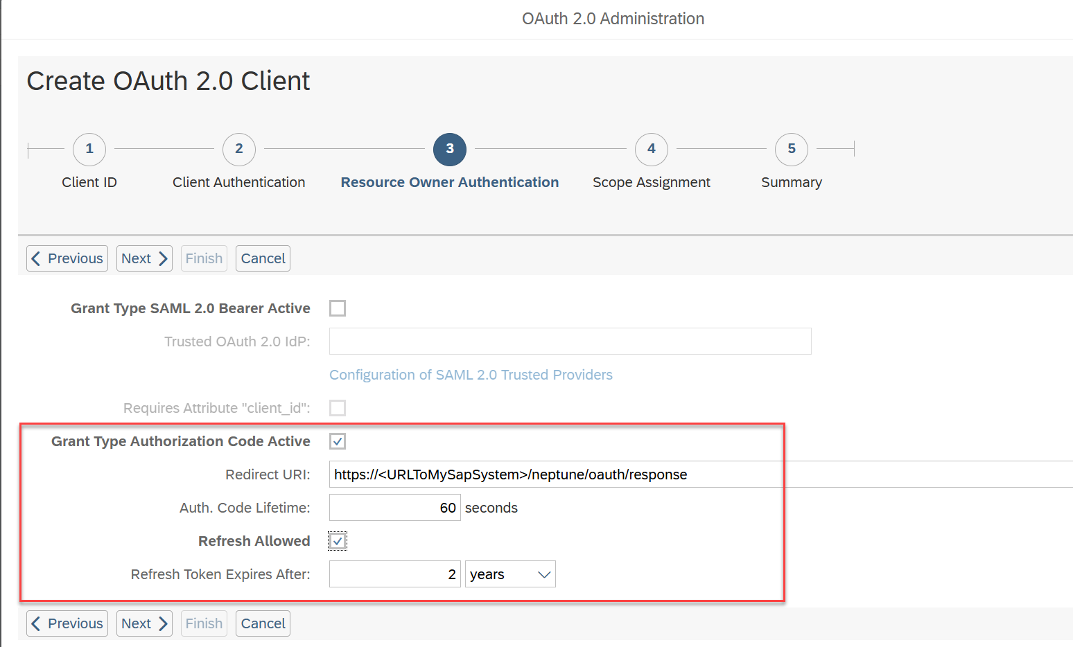Expand the Refresh Token Expires After selector
This screenshot has height=647, width=1073.
tap(510, 574)
